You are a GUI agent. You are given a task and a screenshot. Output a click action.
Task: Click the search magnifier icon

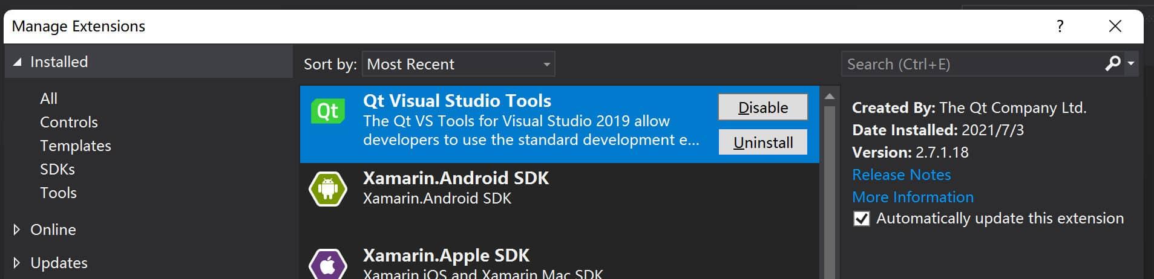[x=1112, y=63]
